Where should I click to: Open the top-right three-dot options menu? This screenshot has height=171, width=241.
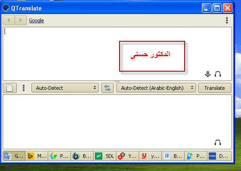[x=227, y=20]
